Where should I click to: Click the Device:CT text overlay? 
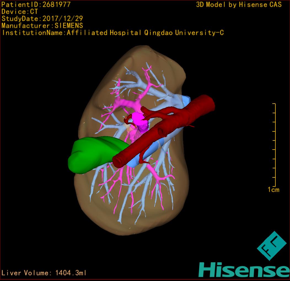coord(20,12)
